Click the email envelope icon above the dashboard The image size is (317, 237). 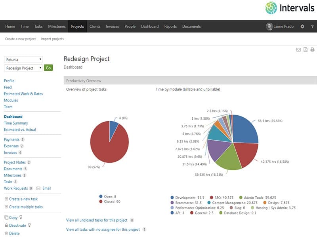[298, 49]
